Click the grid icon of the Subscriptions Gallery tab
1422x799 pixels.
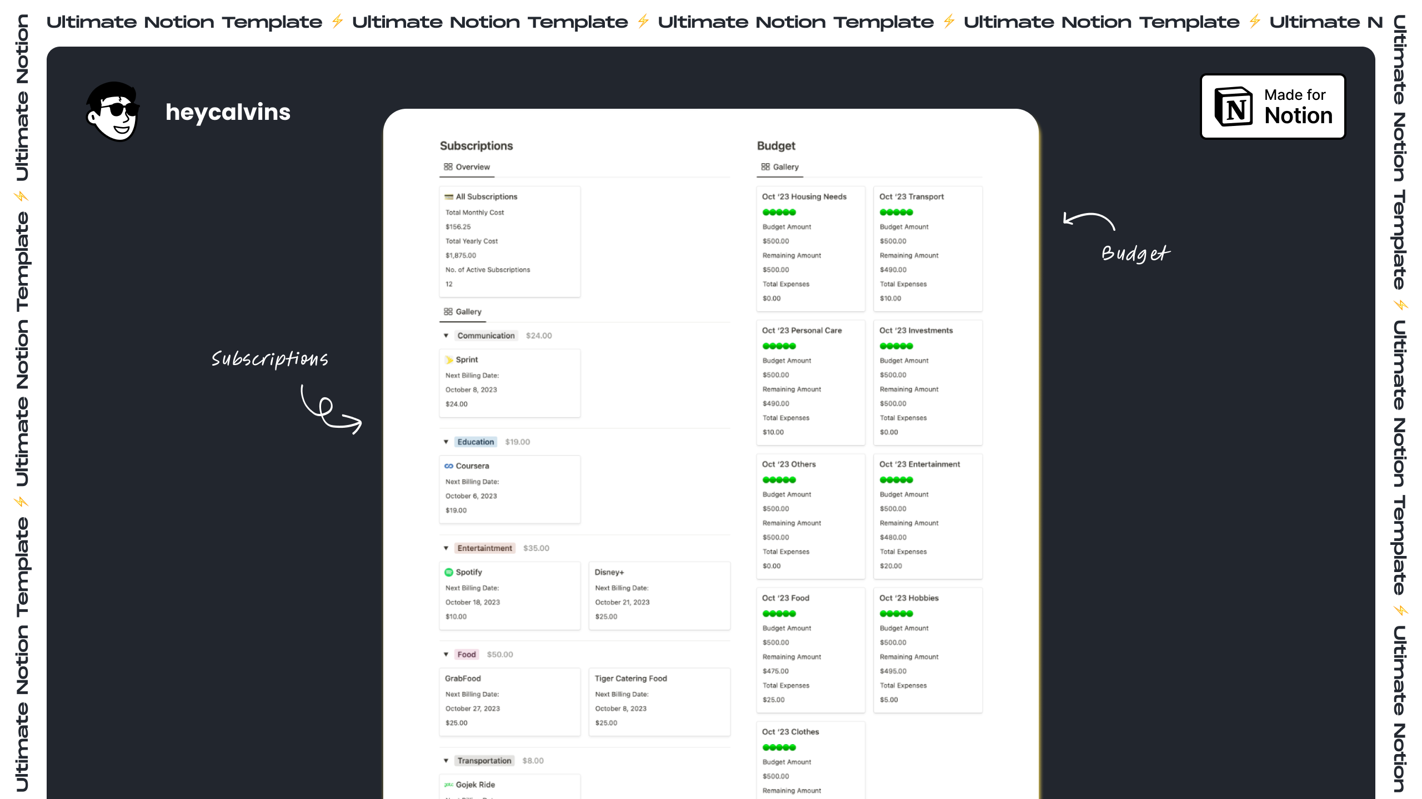coord(448,311)
